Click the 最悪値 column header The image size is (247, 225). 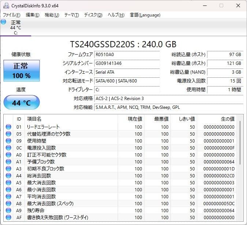157,119
